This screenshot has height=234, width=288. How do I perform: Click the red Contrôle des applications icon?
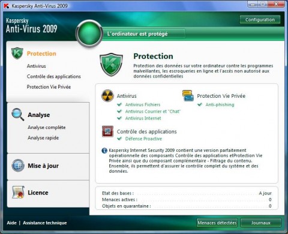pos(107,131)
